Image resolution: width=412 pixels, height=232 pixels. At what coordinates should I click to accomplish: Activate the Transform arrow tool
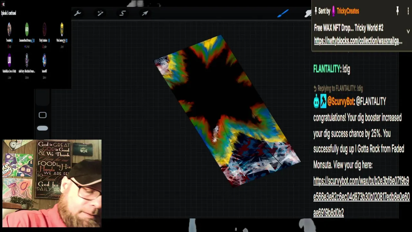pyautogui.click(x=145, y=13)
